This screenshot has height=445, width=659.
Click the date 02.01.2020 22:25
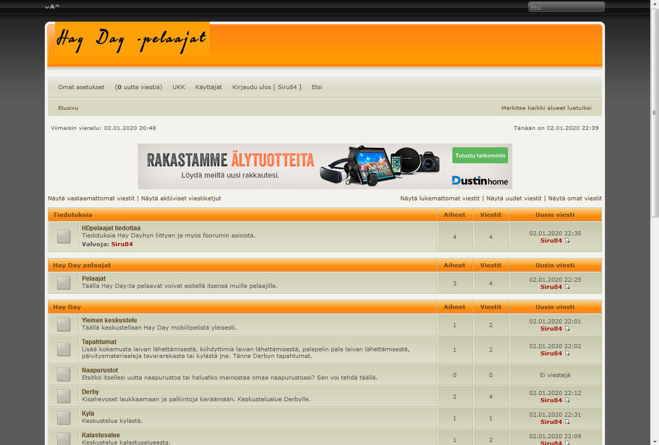[555, 279]
